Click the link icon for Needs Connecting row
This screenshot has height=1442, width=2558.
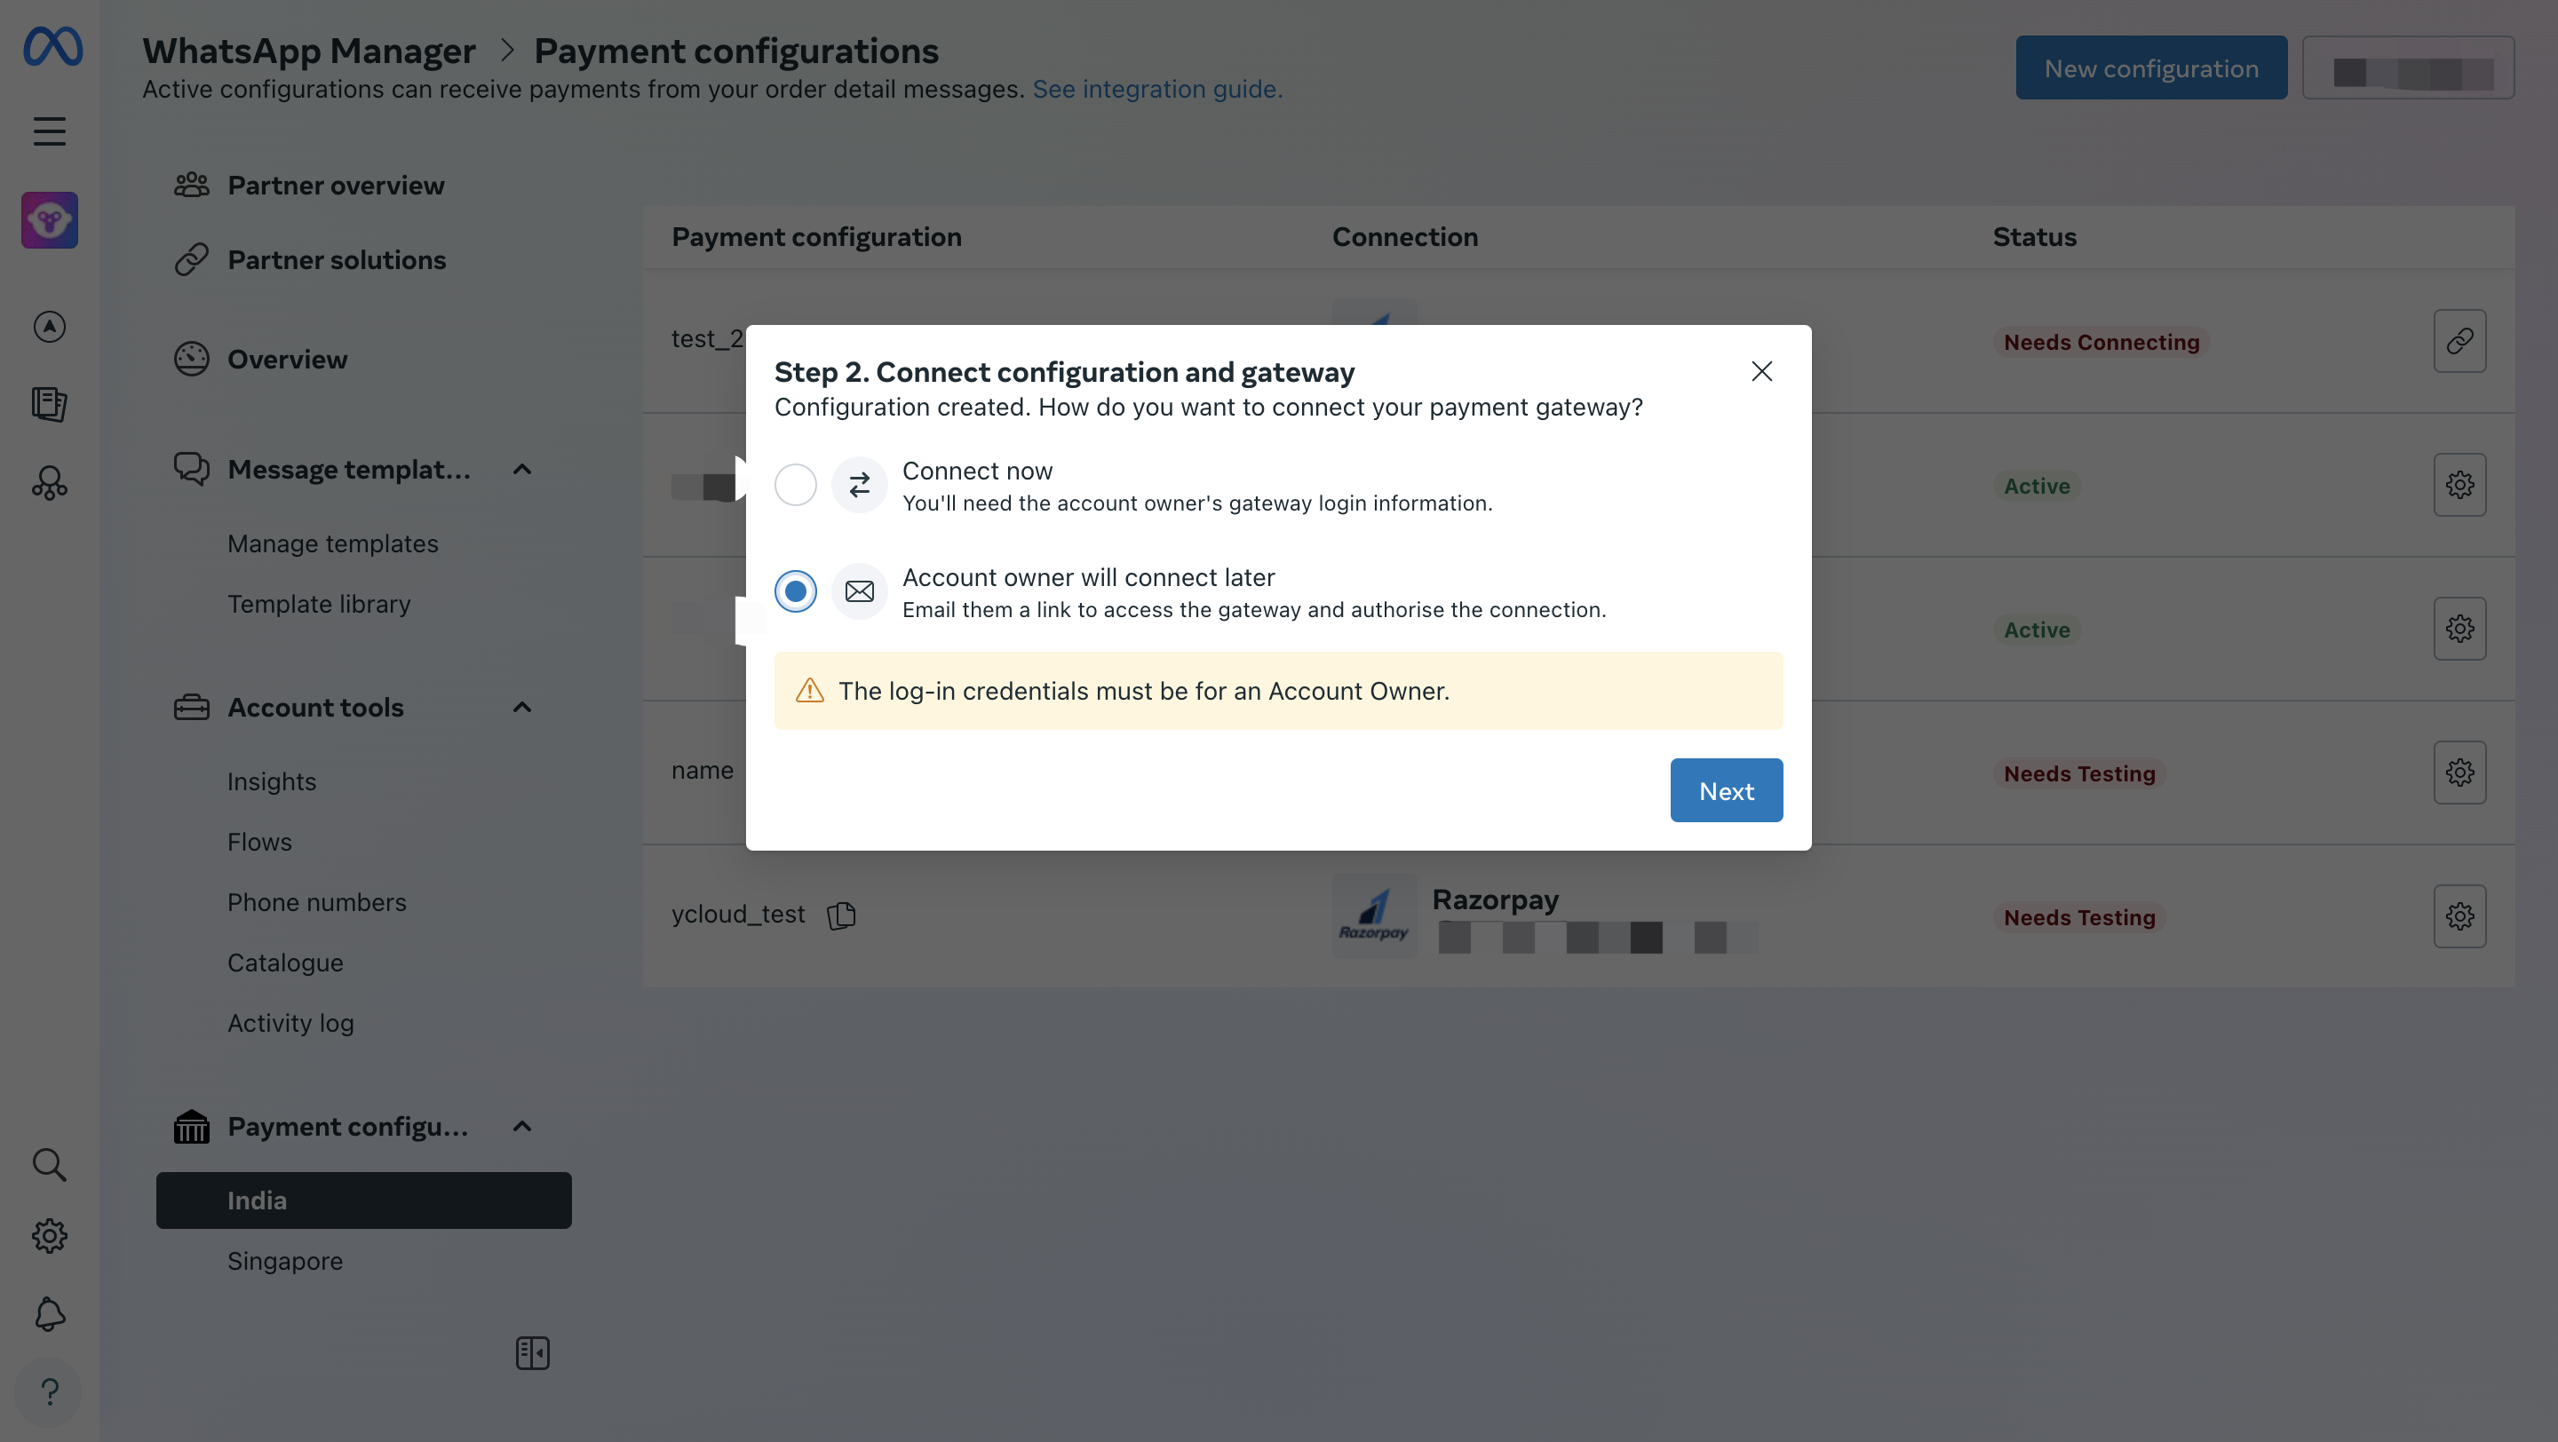[2459, 341]
